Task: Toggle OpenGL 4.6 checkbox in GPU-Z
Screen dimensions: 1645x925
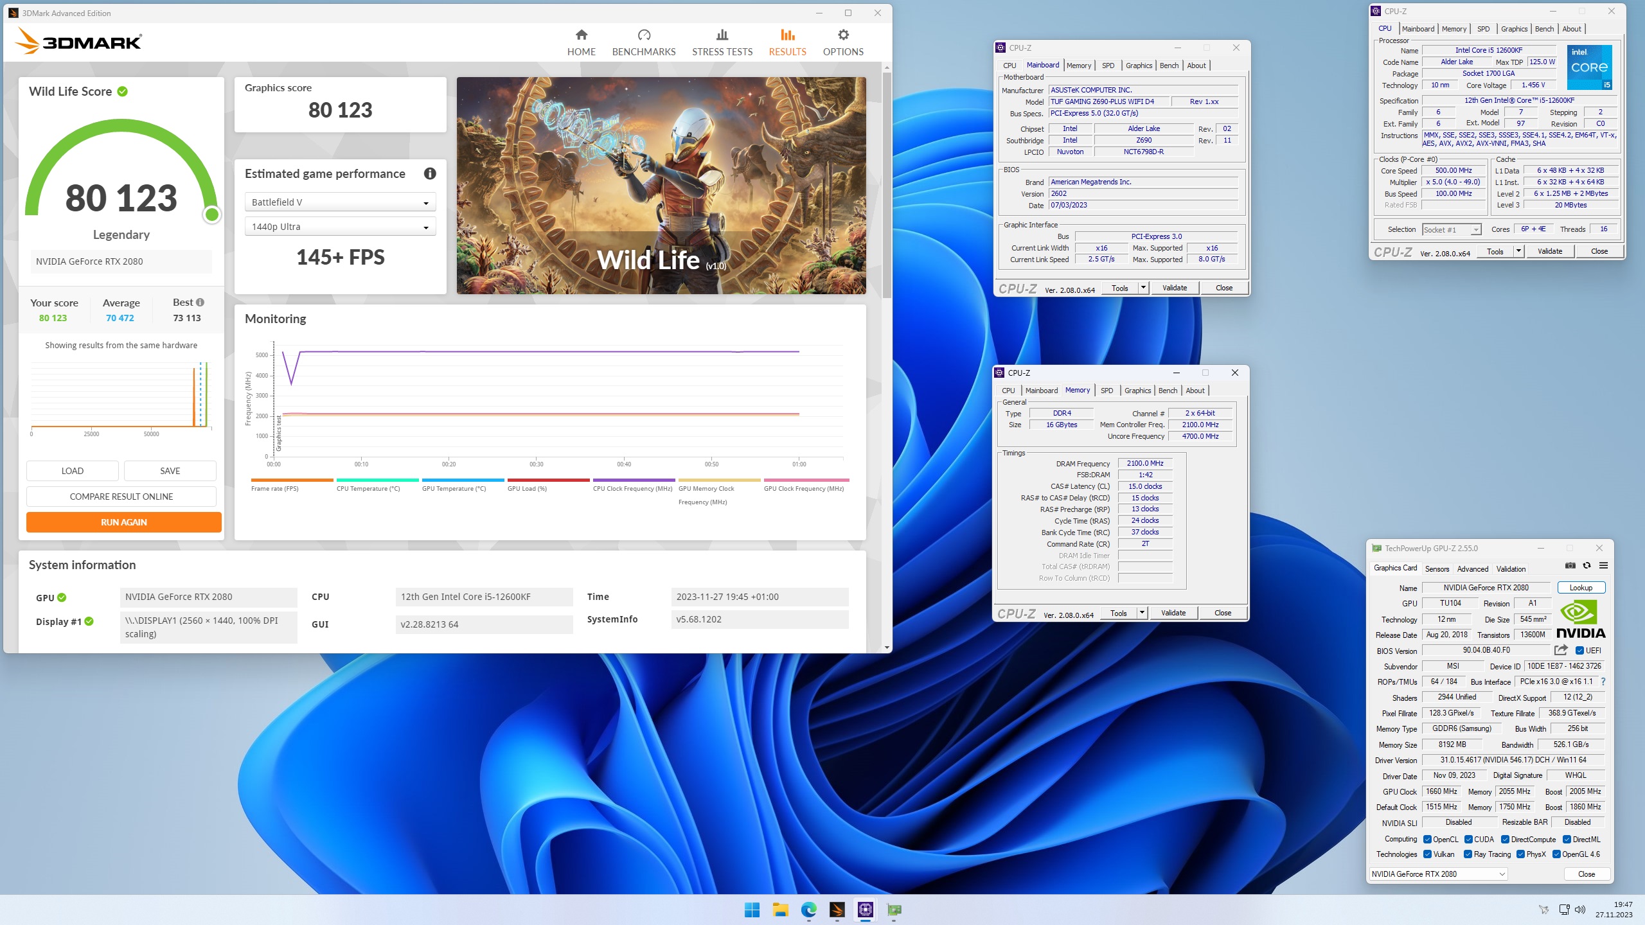Action: 1556,854
